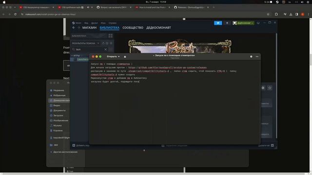Open the СООБЩЕСТВО tab in Steam
The width and height of the screenshot is (312, 175).
(x=133, y=28)
